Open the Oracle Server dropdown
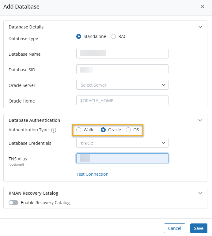212x236 pixels. point(122,85)
